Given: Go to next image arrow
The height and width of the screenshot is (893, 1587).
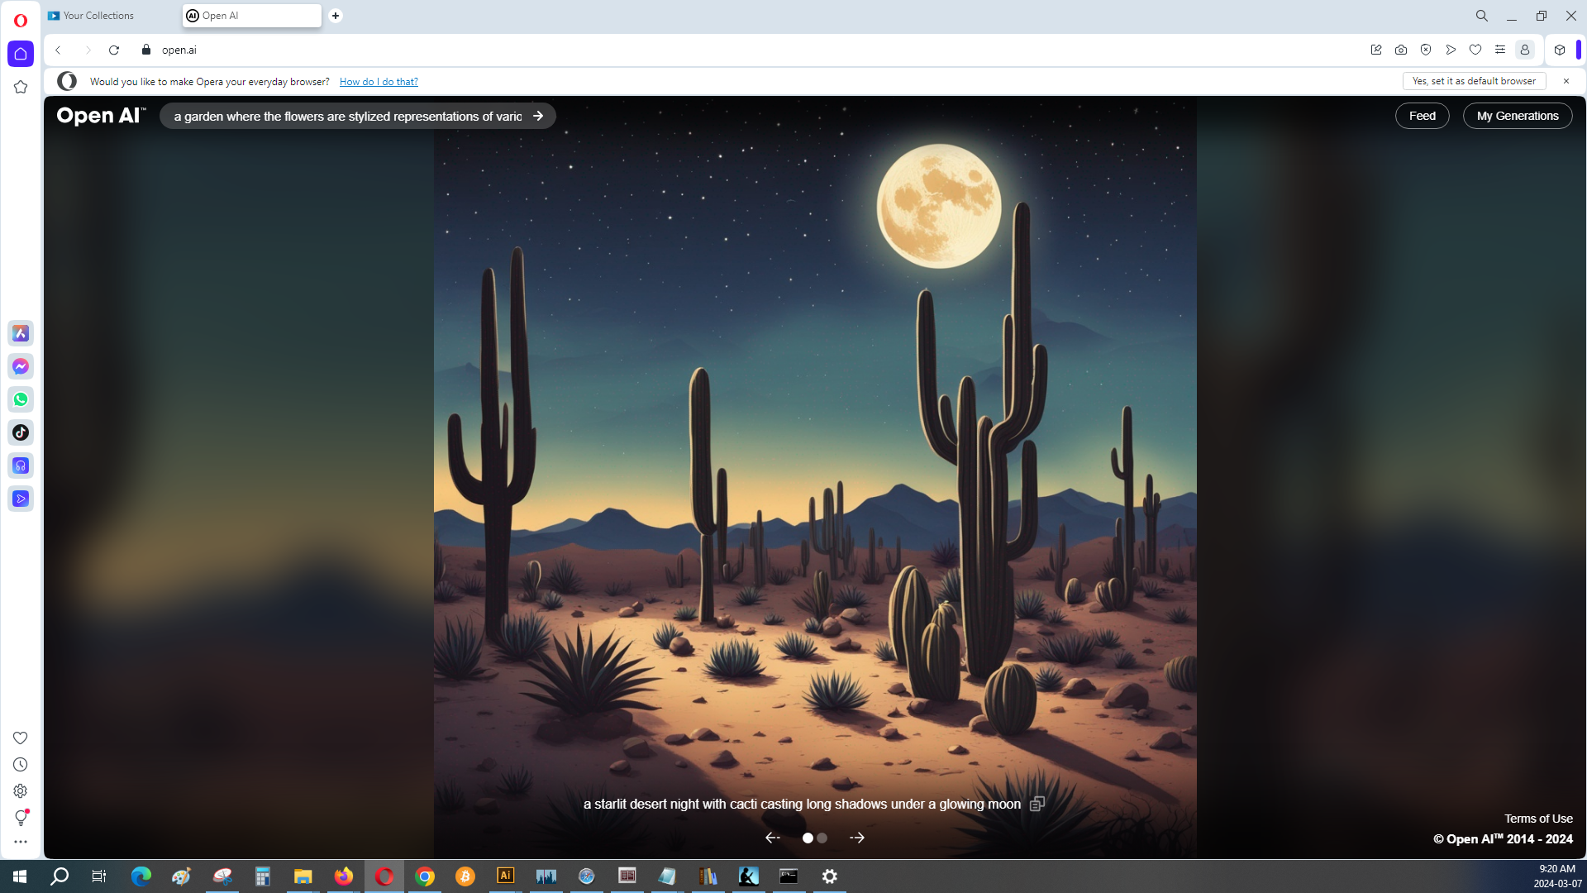Looking at the screenshot, I should point(857,838).
